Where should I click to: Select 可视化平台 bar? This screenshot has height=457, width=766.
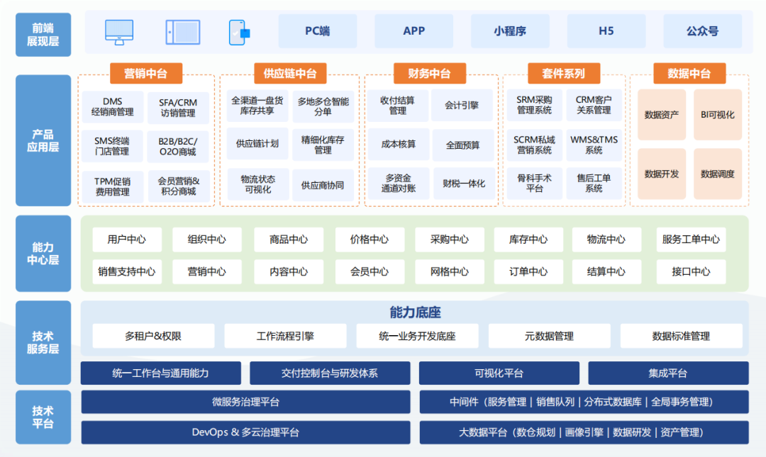tap(499, 373)
